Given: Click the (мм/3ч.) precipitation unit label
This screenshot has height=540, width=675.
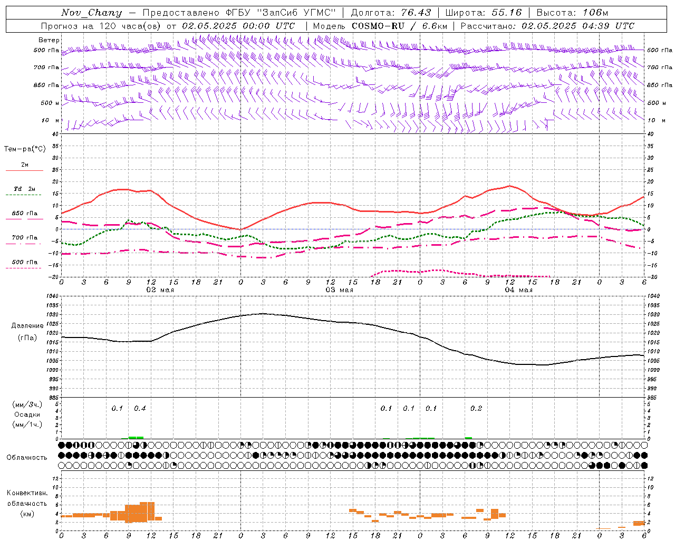Looking at the screenshot, I should tap(27, 404).
